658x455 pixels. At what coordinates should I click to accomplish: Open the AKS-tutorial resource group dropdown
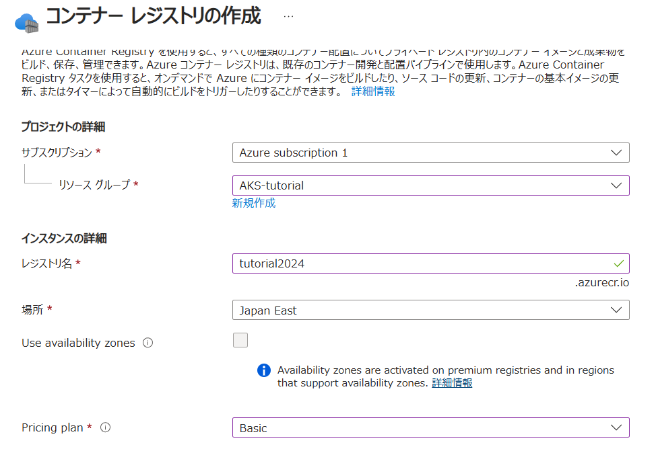(430, 185)
